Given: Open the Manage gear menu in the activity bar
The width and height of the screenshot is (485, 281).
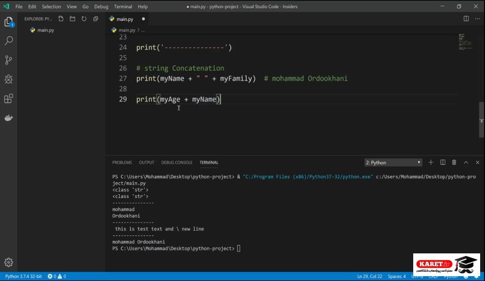Looking at the screenshot, I should click(x=9, y=262).
